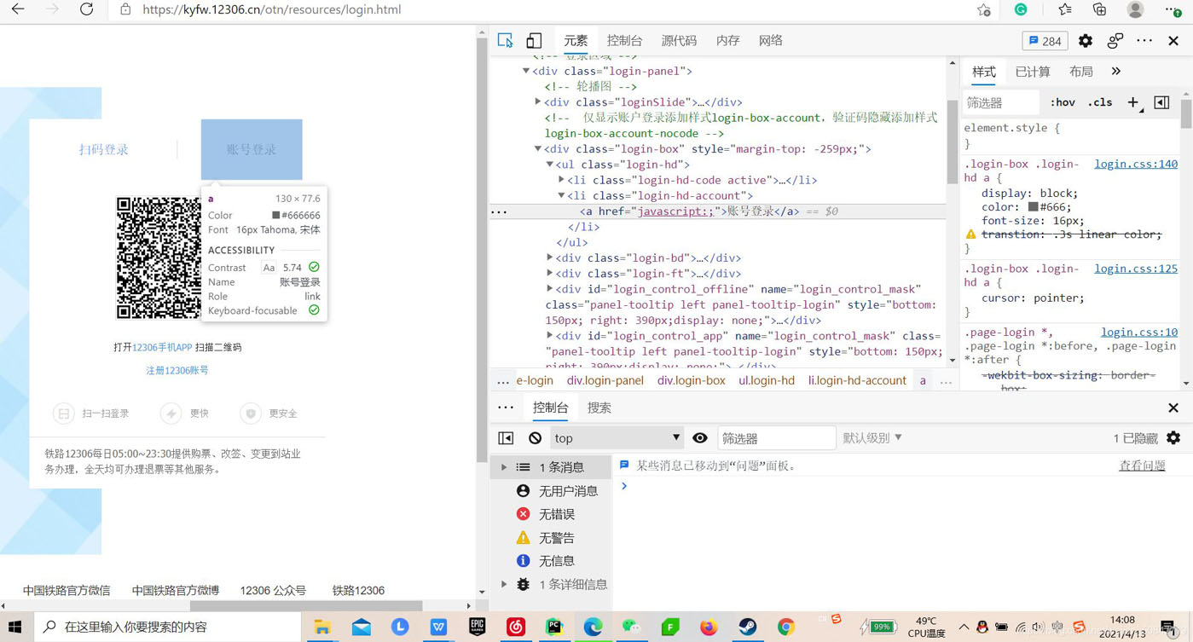Screen dimensions: 1193x642
Task: Open the 注册12306账号 registration link
Action: (x=177, y=370)
